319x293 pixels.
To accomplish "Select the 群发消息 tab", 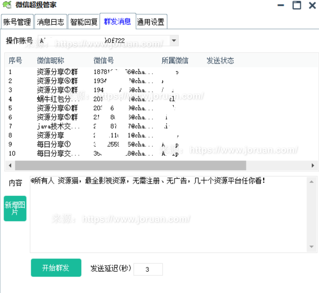I will click(117, 21).
